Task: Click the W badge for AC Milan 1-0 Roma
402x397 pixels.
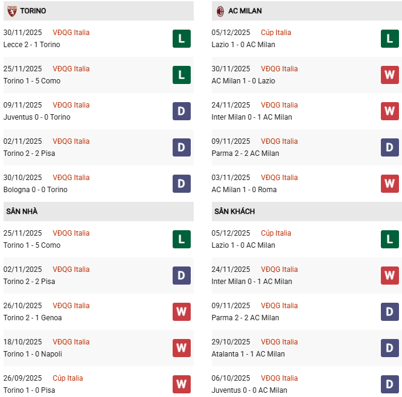Action: (x=389, y=184)
